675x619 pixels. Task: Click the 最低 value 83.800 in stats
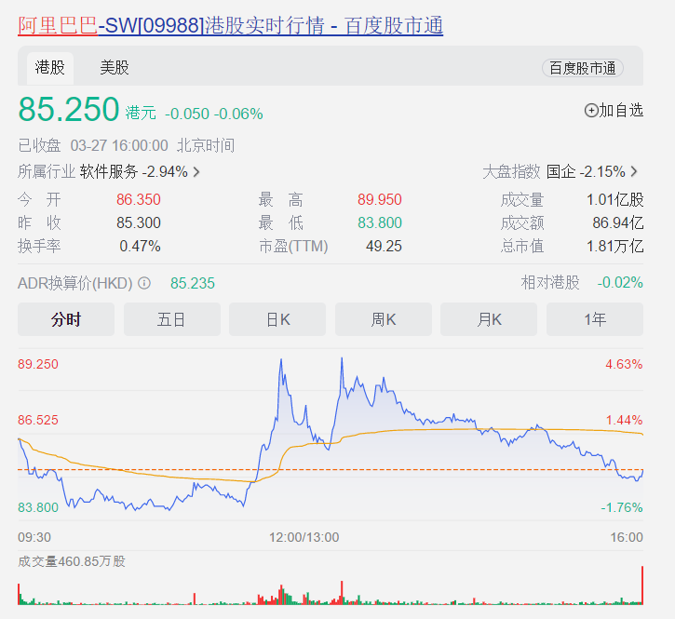coord(379,223)
